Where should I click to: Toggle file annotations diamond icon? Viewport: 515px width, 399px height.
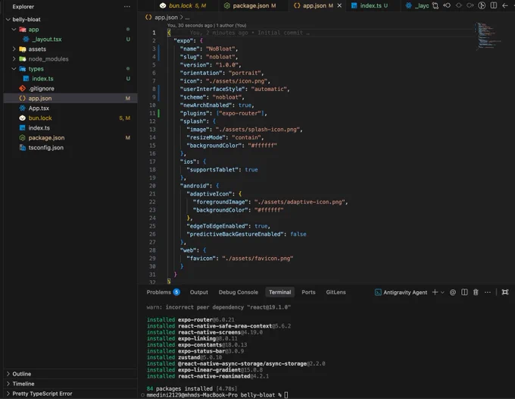[x=458, y=5]
